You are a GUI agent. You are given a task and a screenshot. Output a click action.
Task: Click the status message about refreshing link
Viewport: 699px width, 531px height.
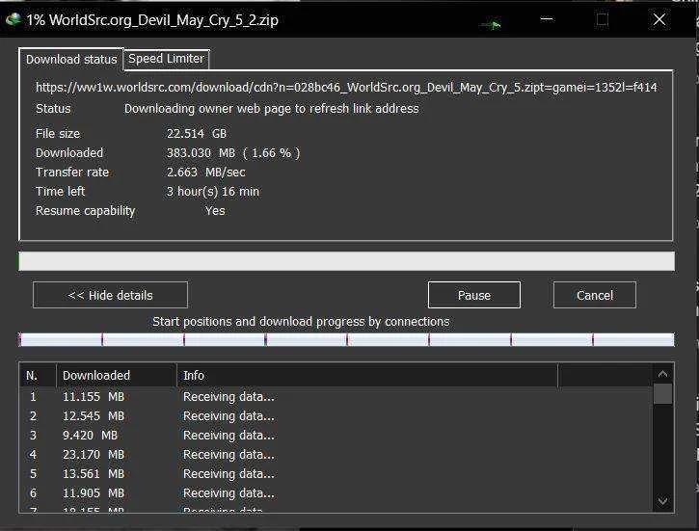point(272,109)
